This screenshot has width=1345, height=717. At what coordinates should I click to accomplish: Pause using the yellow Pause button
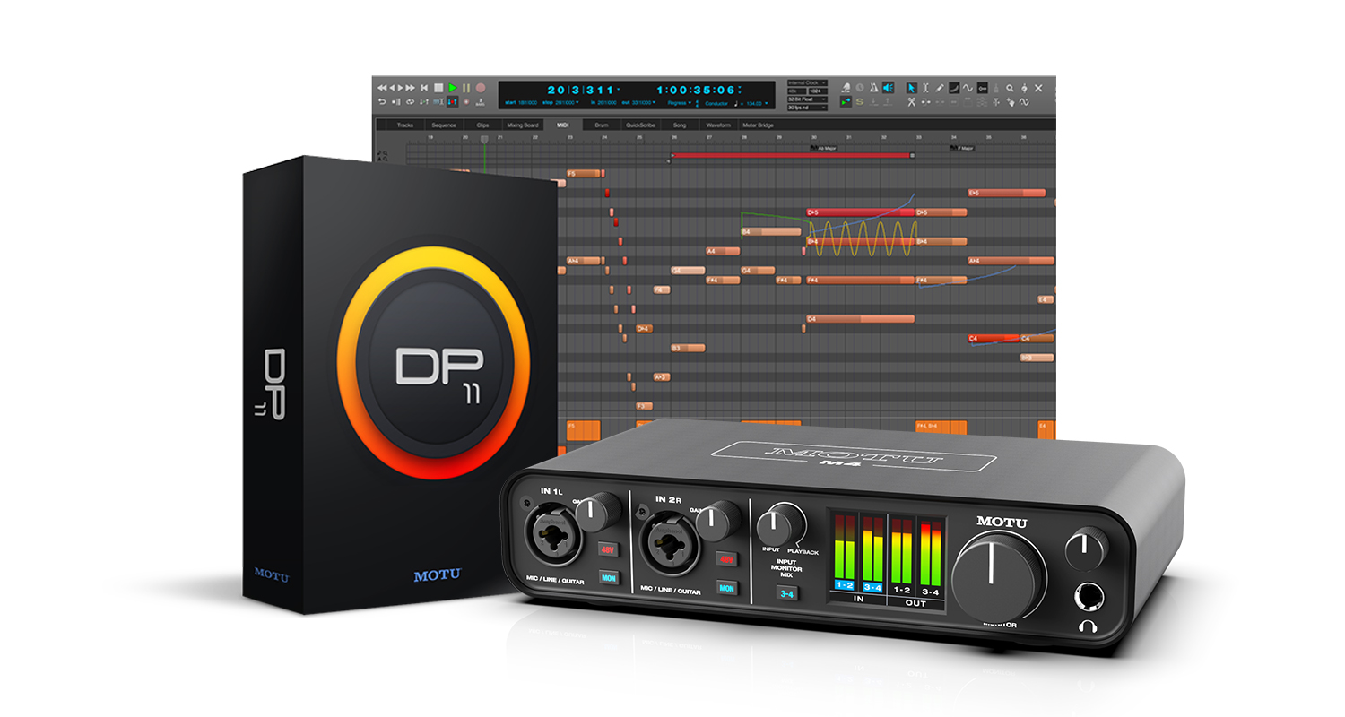click(466, 88)
